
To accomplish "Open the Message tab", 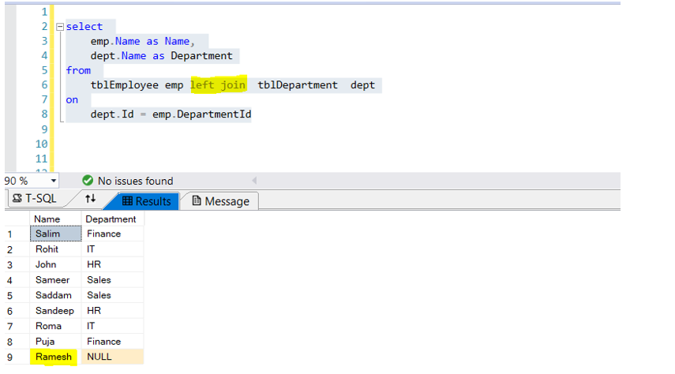I will (x=220, y=201).
